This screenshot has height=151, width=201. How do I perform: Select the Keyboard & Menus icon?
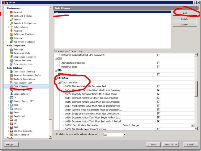(11, 16)
